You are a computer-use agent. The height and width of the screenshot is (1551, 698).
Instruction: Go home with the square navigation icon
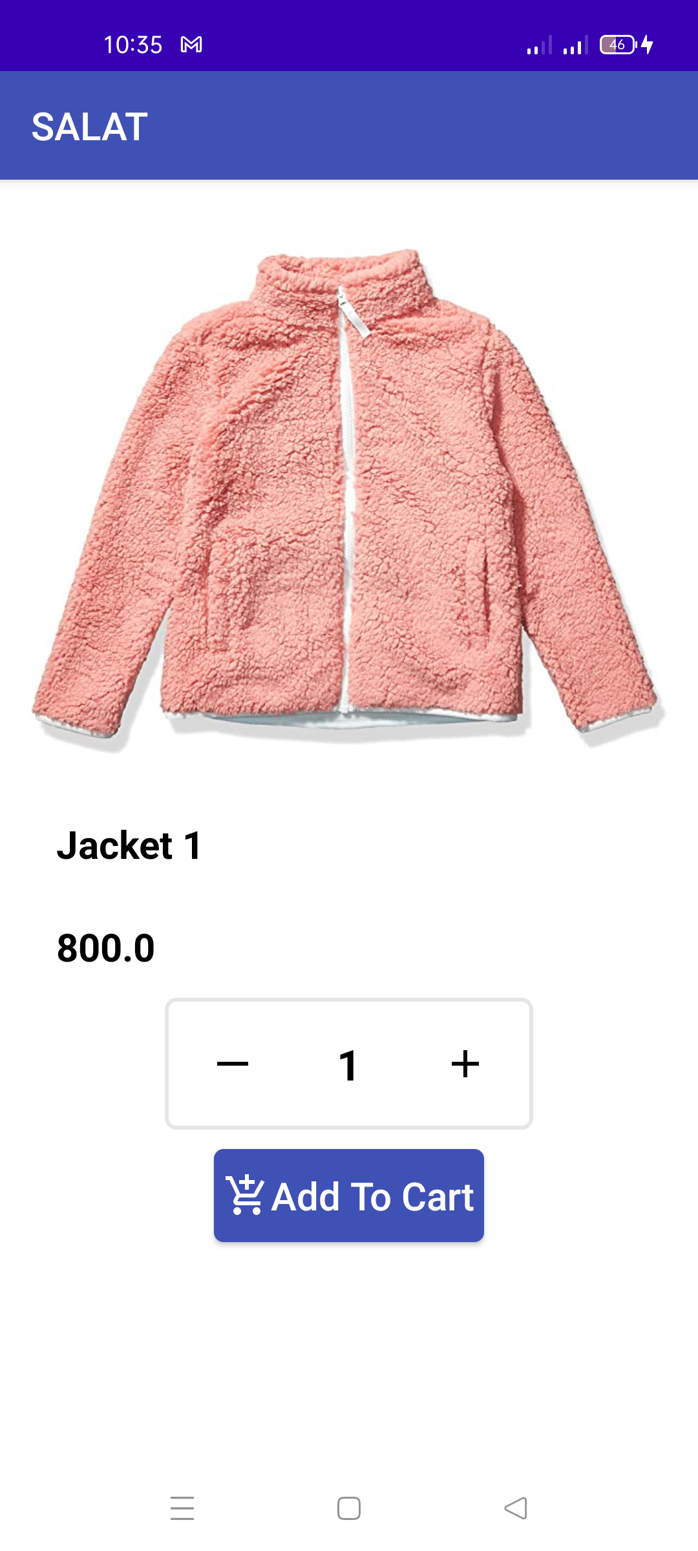click(349, 1508)
